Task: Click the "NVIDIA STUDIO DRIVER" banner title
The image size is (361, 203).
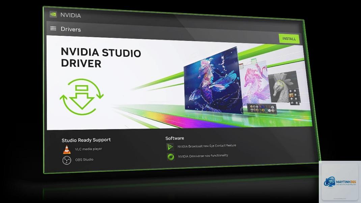Action: (101, 58)
